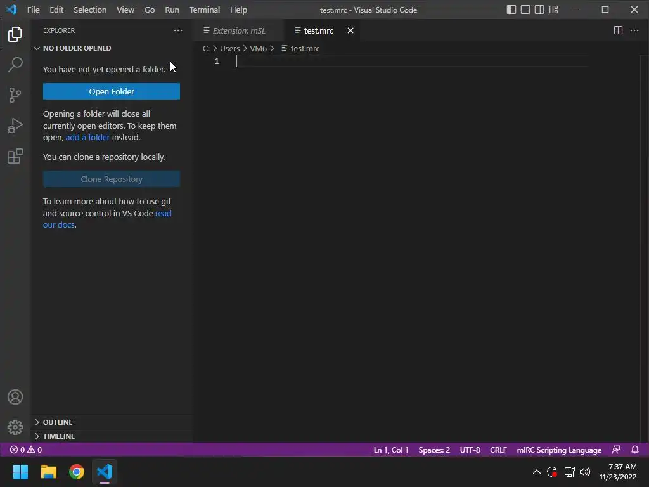Viewport: 649px width, 487px height.
Task: Change encoding via UTF-8 status item
Action: tap(470, 450)
